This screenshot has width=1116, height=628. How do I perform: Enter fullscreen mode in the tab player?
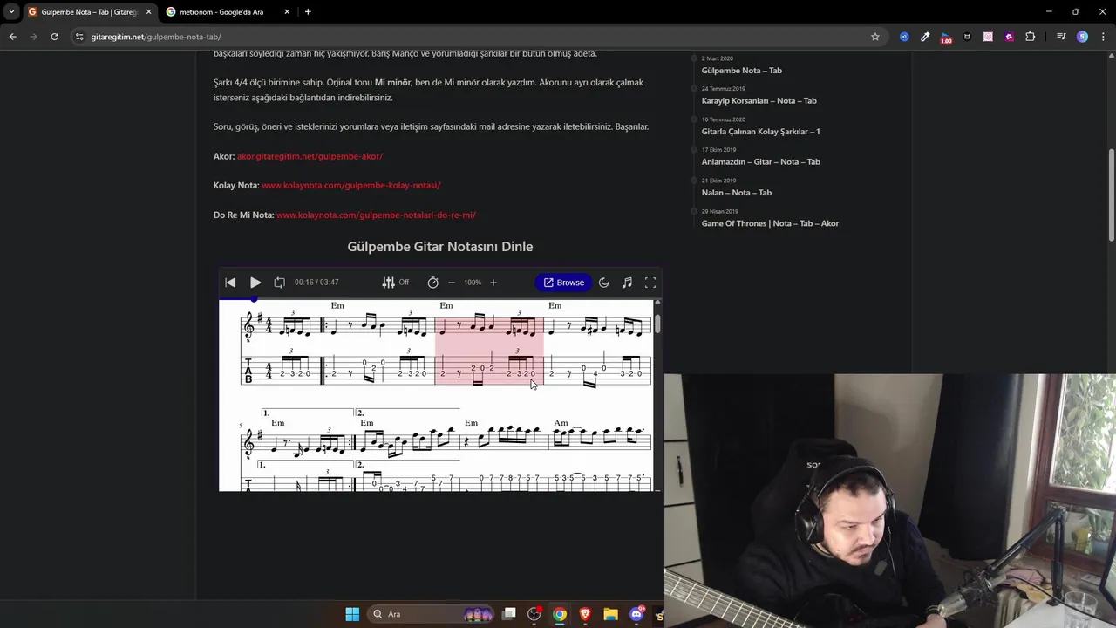click(650, 283)
